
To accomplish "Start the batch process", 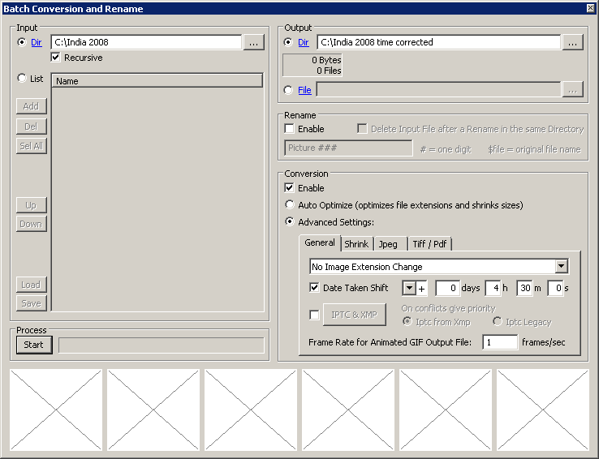I will (34, 345).
